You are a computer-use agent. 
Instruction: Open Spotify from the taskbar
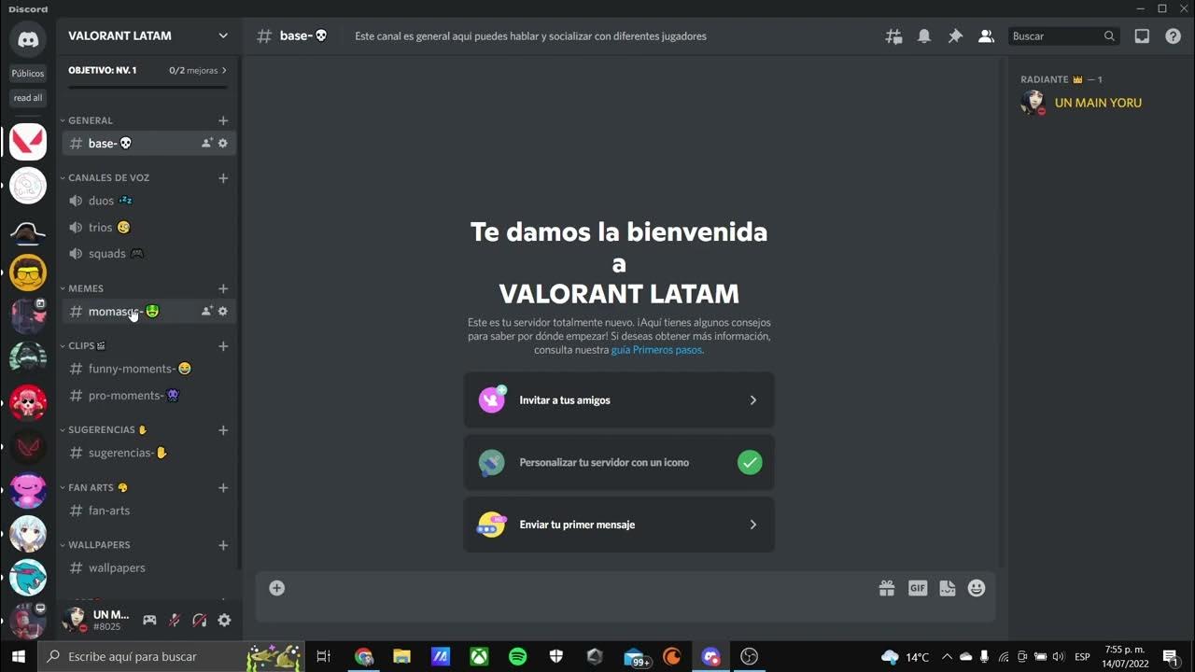(517, 657)
